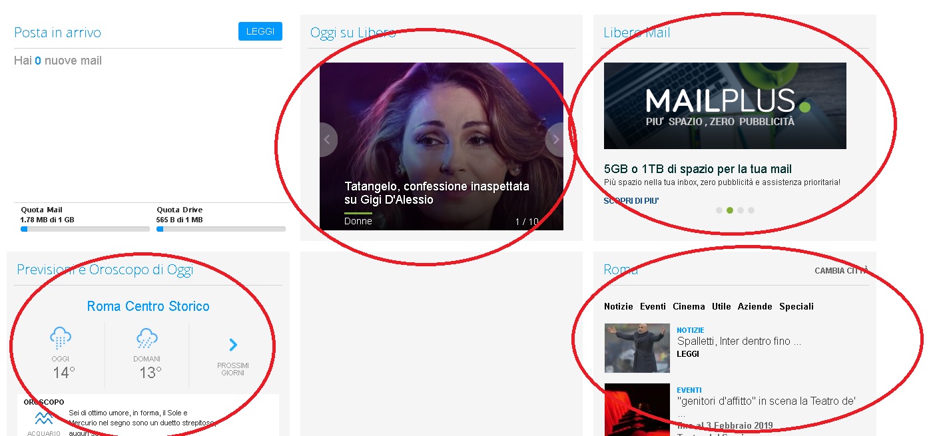This screenshot has width=943, height=436.
Task: Click the Spalletti, Inter dentro fino headline
Action: click(739, 341)
